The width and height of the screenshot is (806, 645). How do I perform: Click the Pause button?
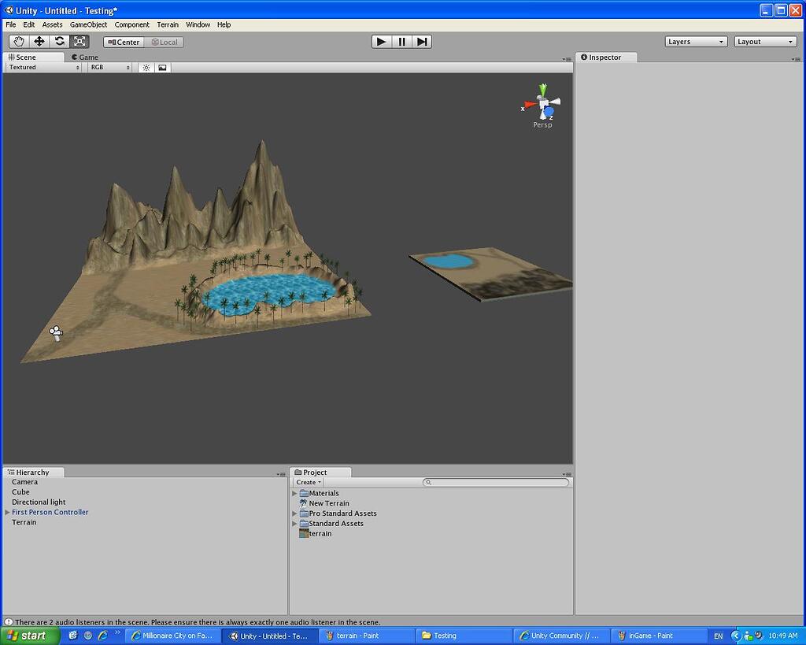pos(401,41)
